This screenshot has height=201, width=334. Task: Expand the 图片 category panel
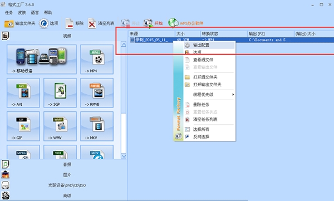pos(64,175)
